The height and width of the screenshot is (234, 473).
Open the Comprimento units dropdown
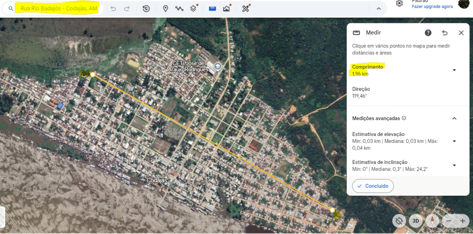[454, 70]
